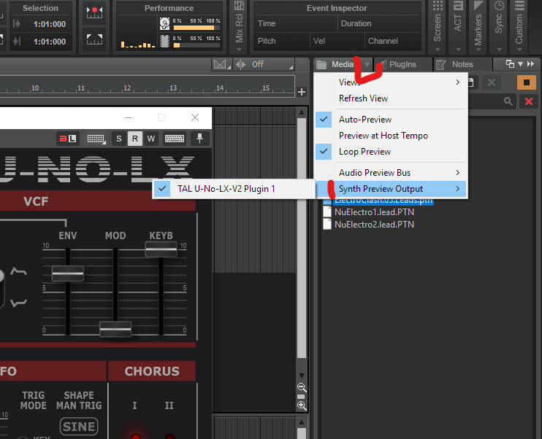This screenshot has width=542, height=439.
Task: Click the track view vertical scrollbar thumb
Action: point(302,238)
